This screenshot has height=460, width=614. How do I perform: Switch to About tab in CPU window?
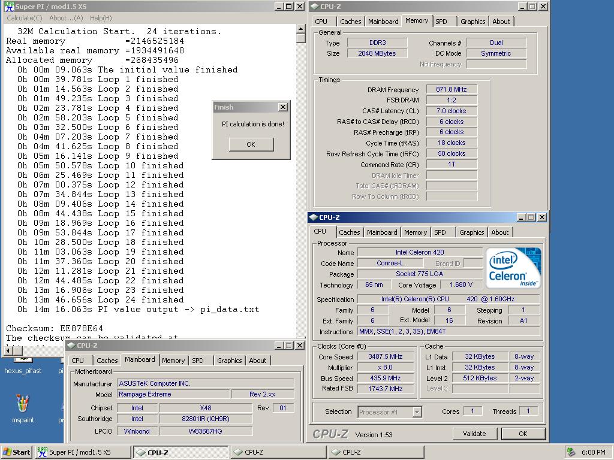coord(499,232)
